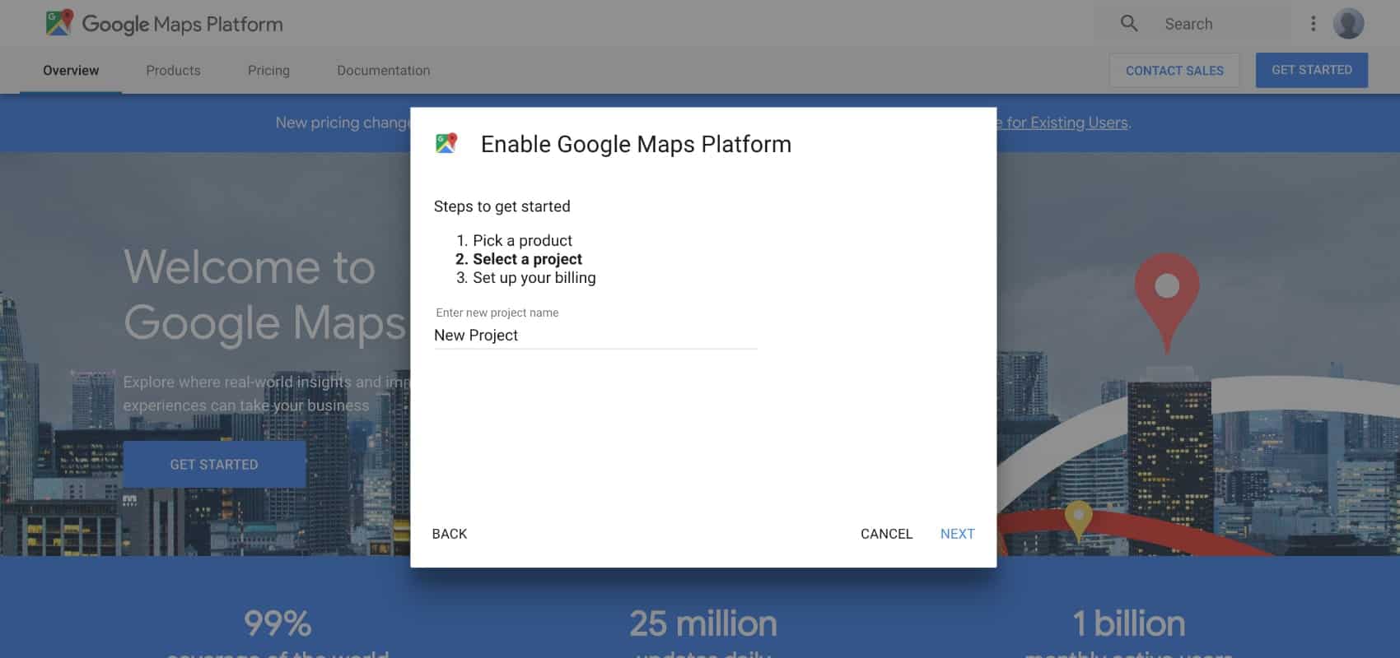1400x658 pixels.
Task: Open the Products tab
Action: (173, 71)
